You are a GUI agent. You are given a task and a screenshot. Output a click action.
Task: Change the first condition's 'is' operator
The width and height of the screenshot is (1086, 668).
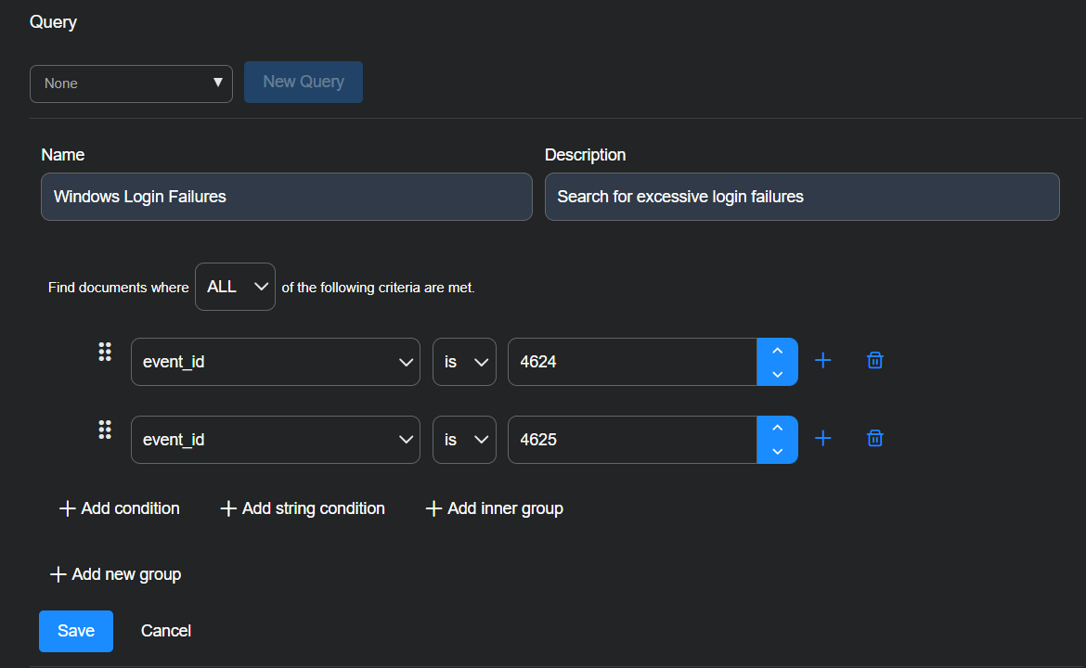[464, 362]
